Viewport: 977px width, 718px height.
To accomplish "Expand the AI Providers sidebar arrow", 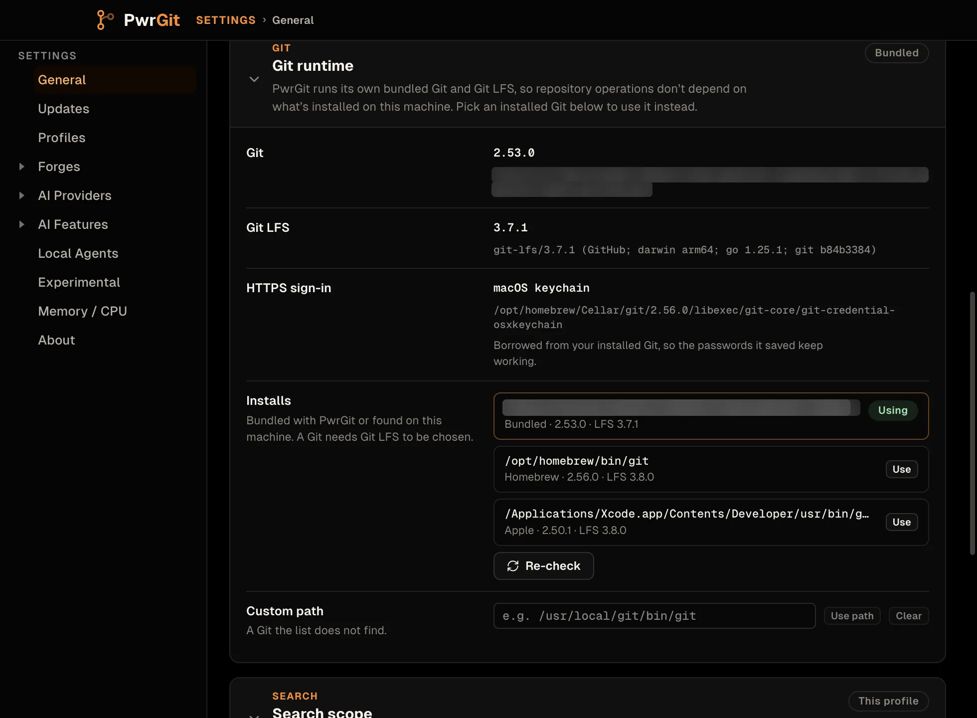I will 21,195.
